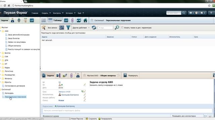Open the Задачи tab in left panel

(4, 20)
